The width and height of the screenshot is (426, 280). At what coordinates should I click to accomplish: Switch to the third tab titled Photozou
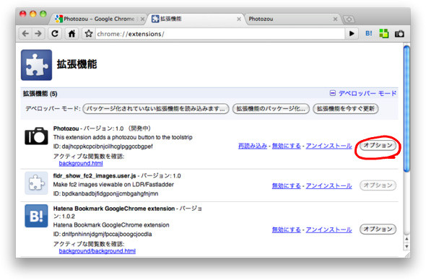[x=292, y=19]
